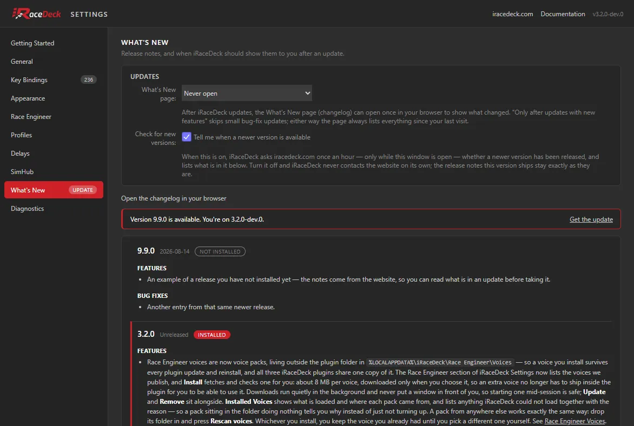Screen dimensions: 634x426
Task: Open the Diagnostics section
Action: [54, 209]
